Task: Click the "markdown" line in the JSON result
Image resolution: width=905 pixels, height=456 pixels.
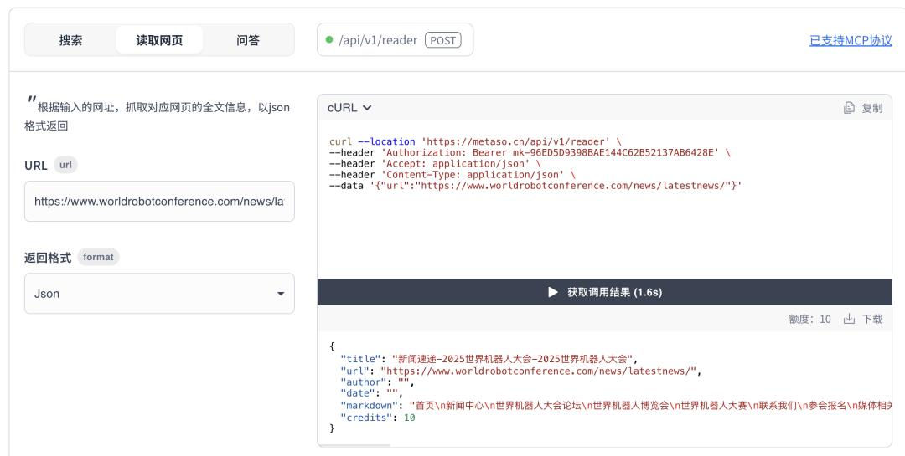Action: click(x=616, y=405)
